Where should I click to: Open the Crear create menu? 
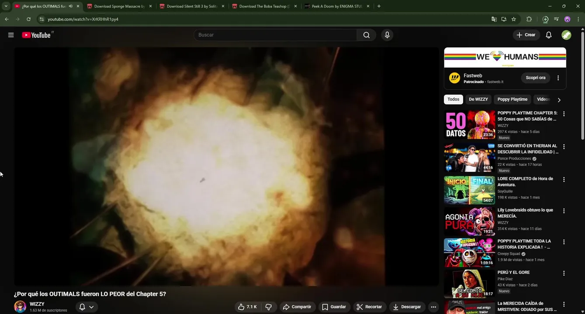click(526, 35)
